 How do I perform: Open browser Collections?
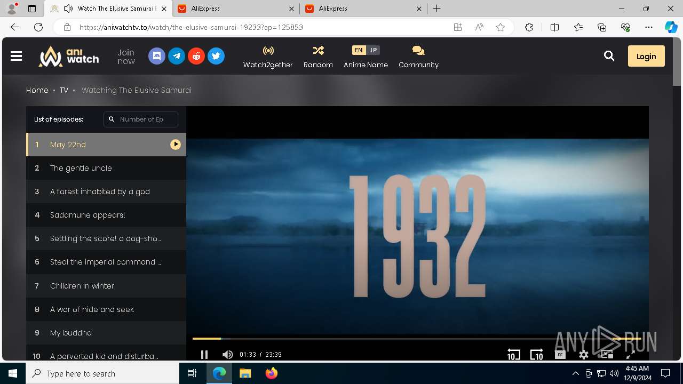[602, 27]
